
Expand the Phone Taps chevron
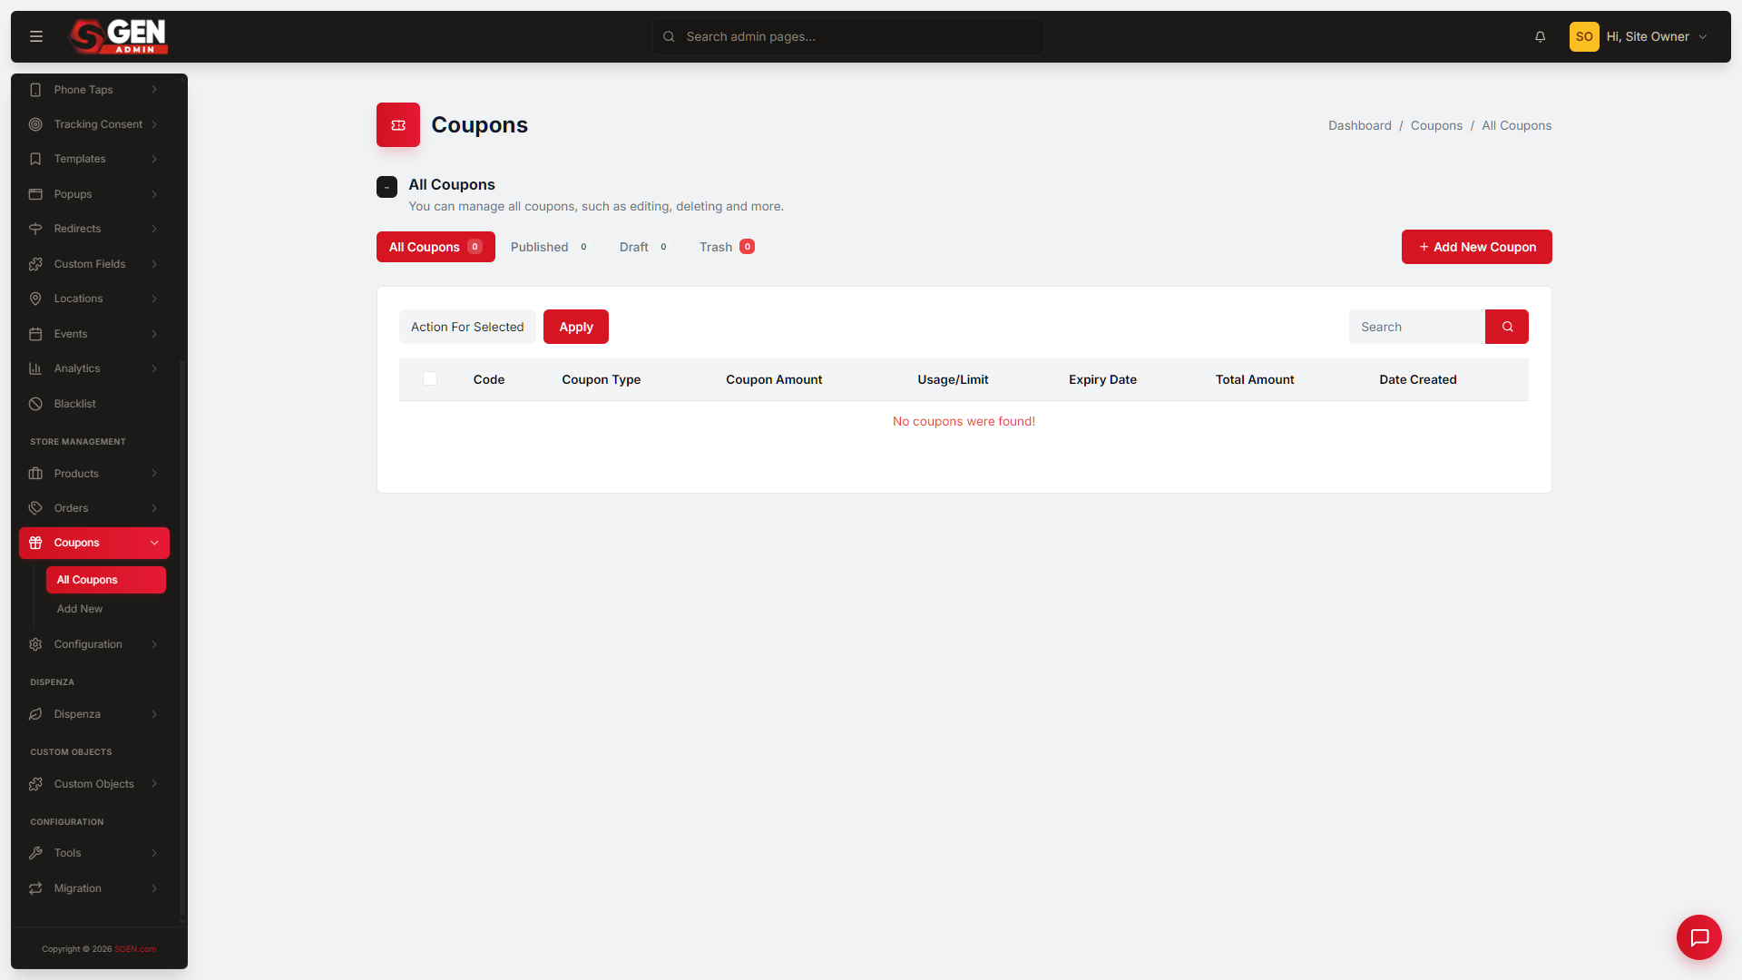pyautogui.click(x=154, y=90)
